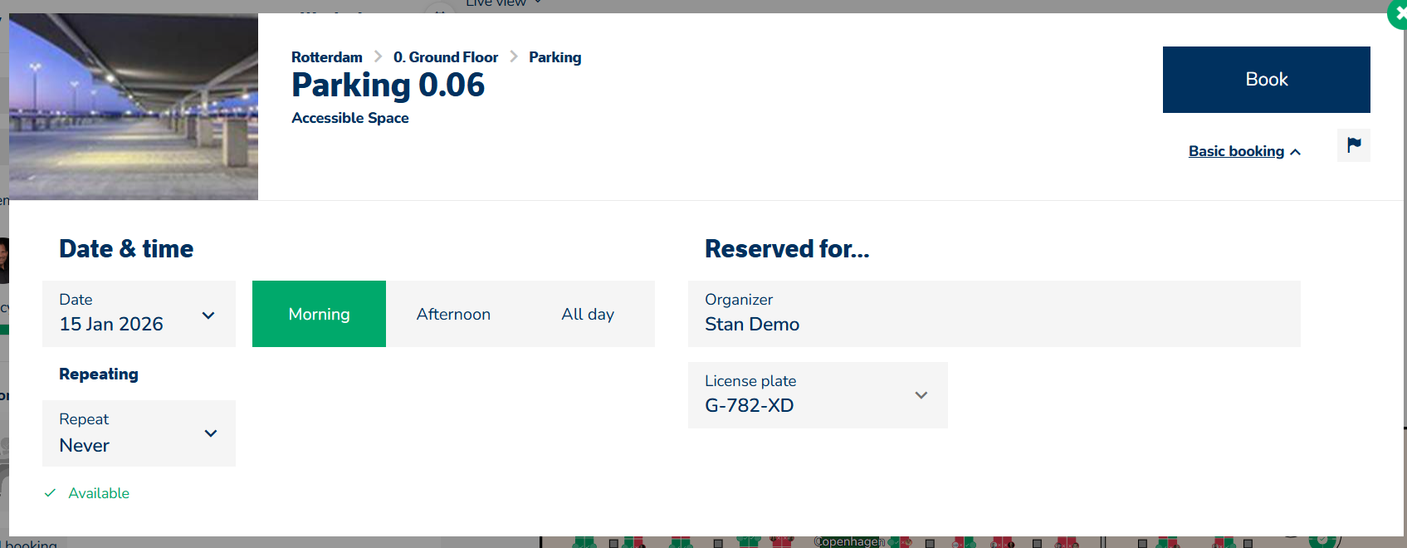This screenshot has height=548, width=1407.
Task: Click the parking garage thumbnail image
Action: [x=134, y=106]
